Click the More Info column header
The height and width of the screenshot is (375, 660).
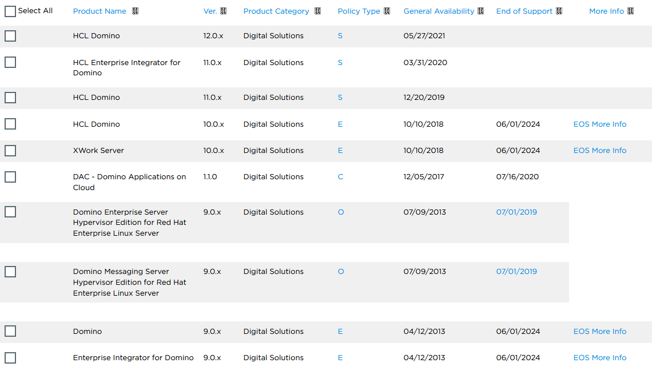pos(607,11)
